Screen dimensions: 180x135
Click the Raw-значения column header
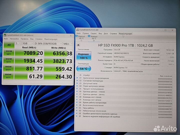[x=166, y=76]
